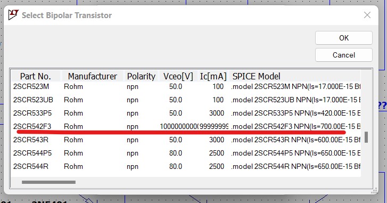The height and width of the screenshot is (203, 387).
Task: Select the 2SCR544P5 part row
Action: [x=186, y=153]
